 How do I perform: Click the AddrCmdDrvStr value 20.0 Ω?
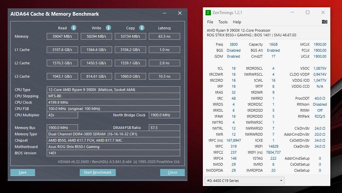coord(320,134)
